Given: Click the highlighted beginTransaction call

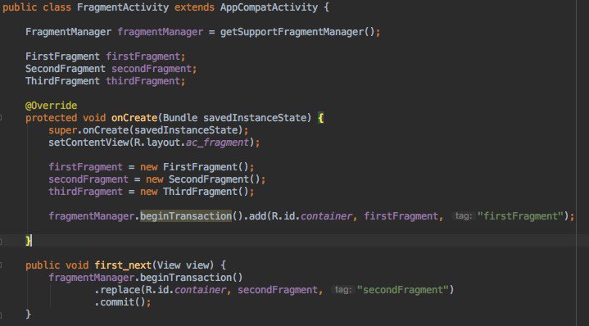Looking at the screenshot, I should pos(186,216).
